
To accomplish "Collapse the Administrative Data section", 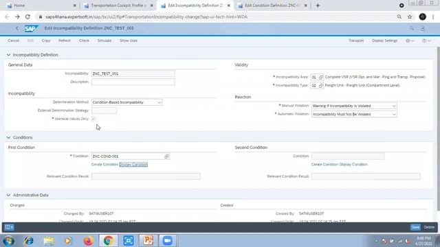I will coord(8,195).
